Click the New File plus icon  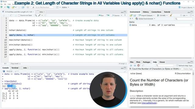tap(2, 7)
